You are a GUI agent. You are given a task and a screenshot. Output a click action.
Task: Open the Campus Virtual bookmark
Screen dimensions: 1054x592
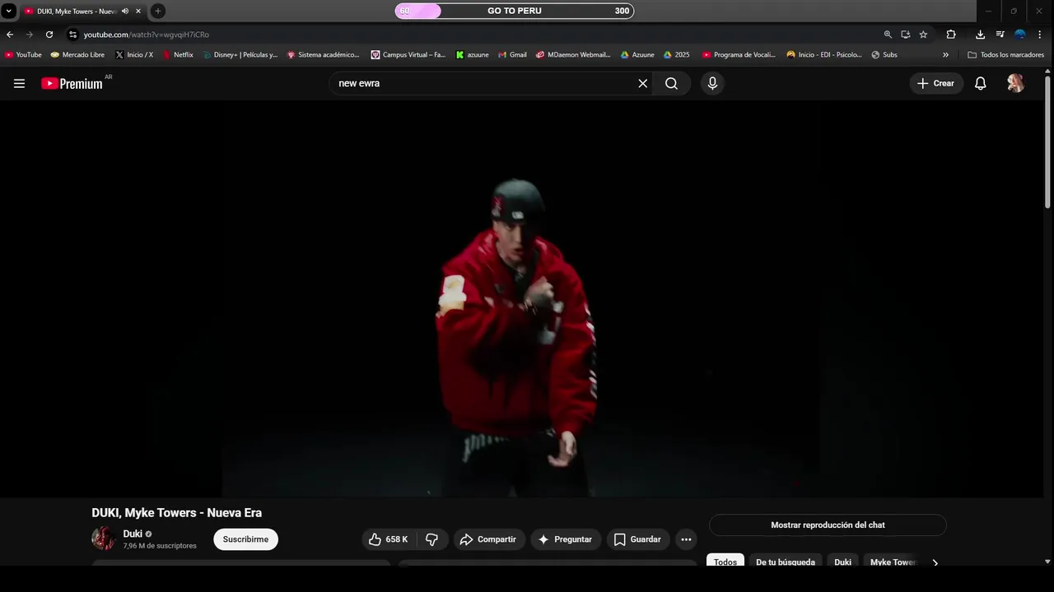point(408,55)
